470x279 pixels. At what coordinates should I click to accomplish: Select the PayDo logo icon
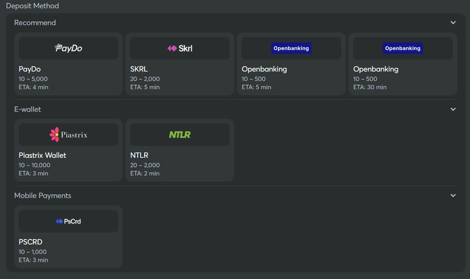68,48
